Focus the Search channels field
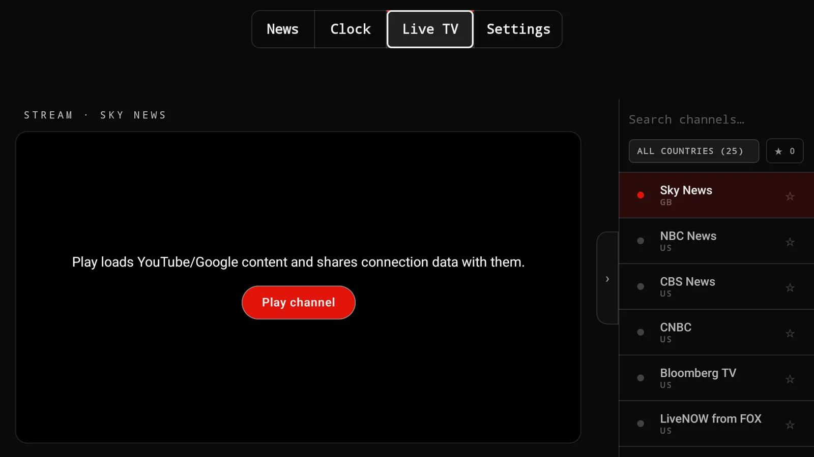The image size is (814, 457). tap(716, 119)
